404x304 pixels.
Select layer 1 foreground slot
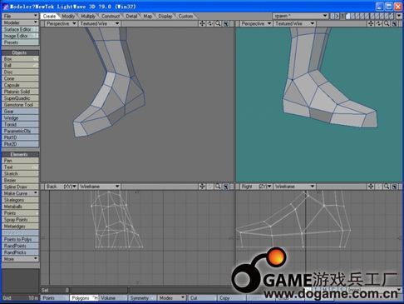coord(347,16)
